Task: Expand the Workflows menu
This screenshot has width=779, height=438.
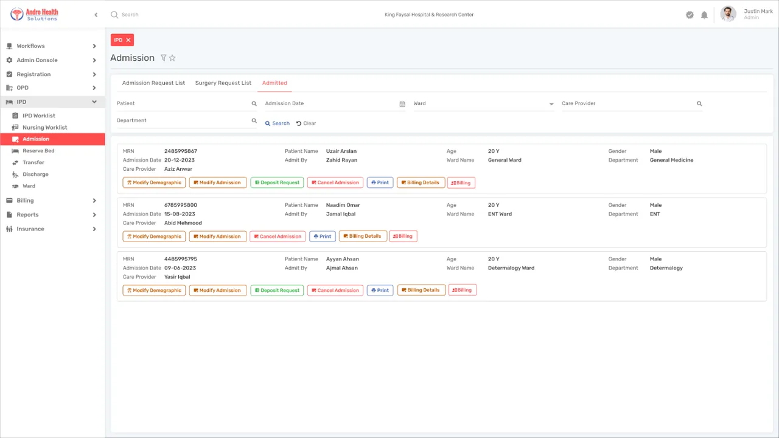Action: point(52,46)
